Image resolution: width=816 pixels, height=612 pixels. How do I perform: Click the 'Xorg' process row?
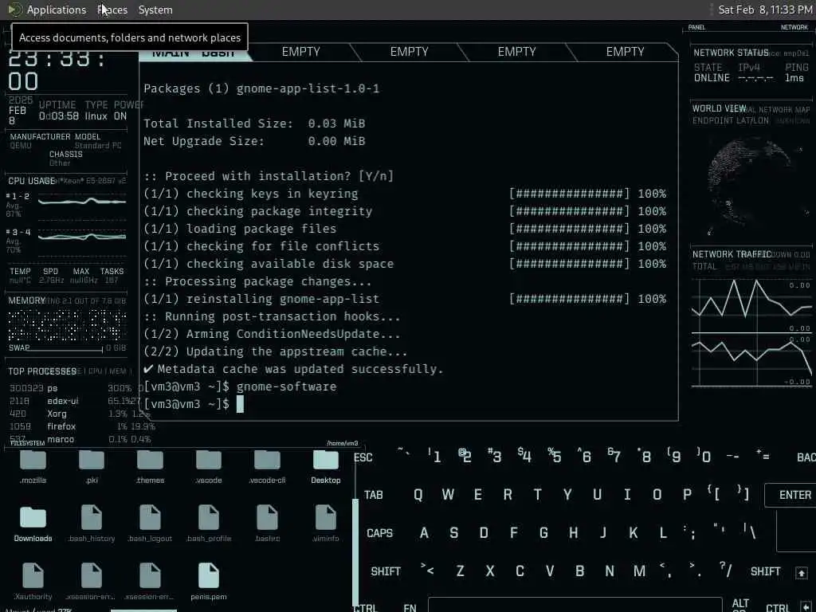[78, 414]
